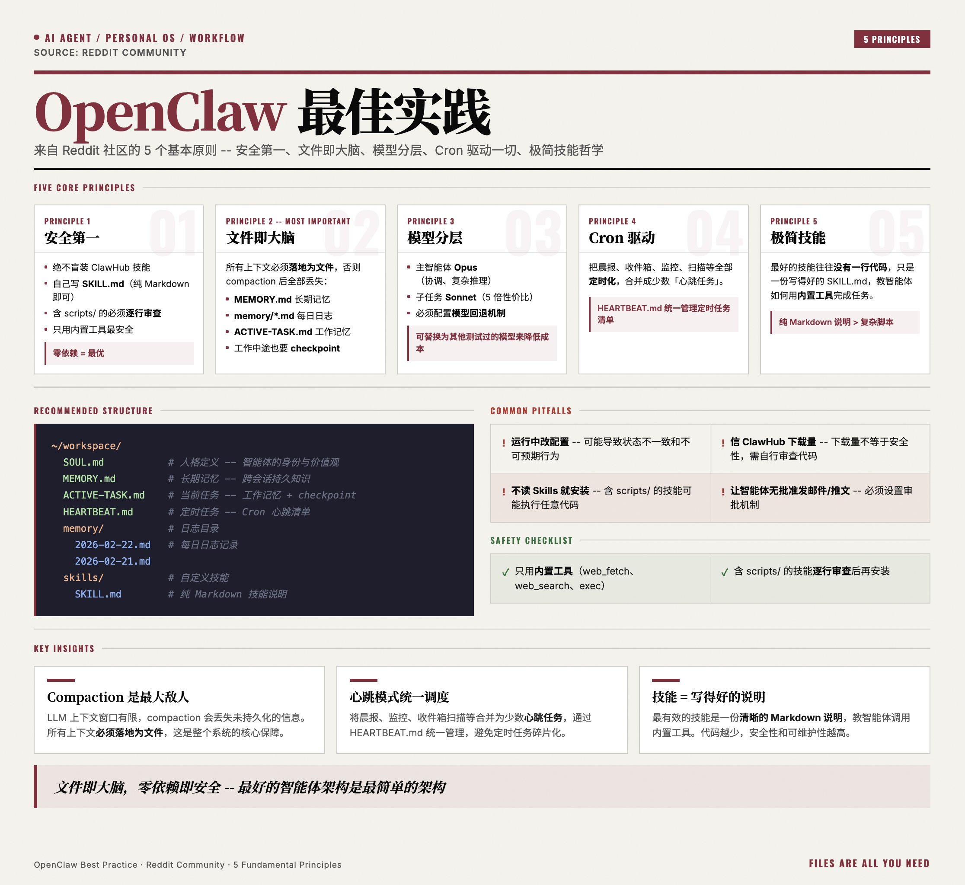Open the HEARTBEAT.md entry in the structure panel
The width and height of the screenshot is (965, 885).
click(x=97, y=512)
